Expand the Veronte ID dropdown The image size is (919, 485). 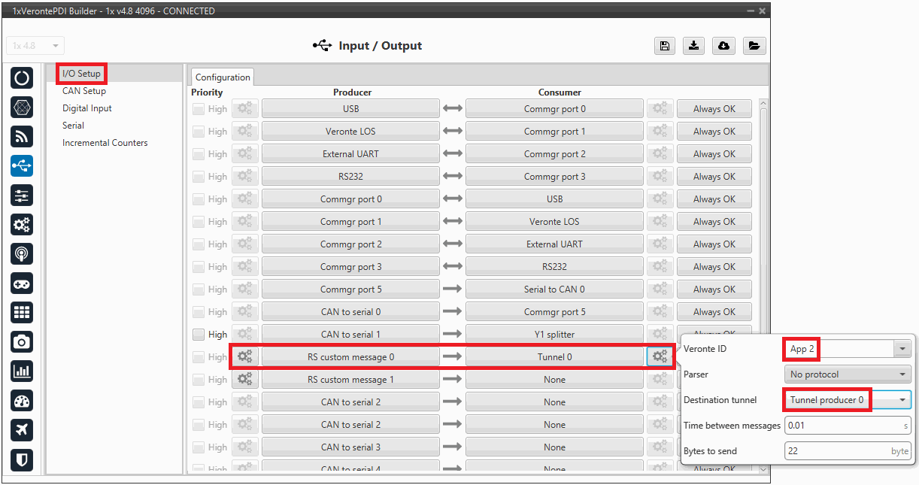click(902, 349)
